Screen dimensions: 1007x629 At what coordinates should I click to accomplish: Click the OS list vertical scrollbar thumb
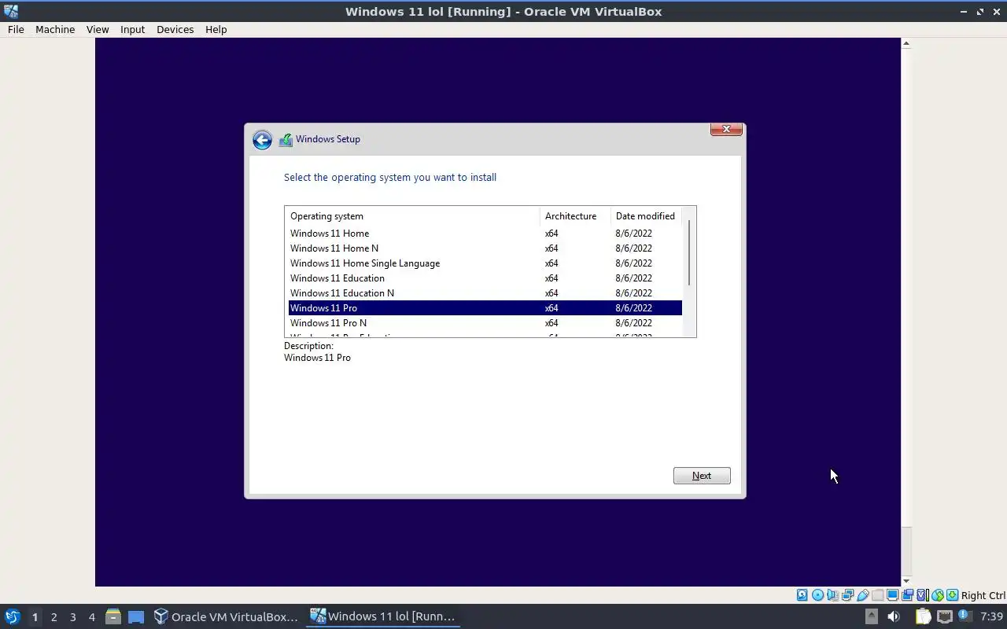[x=689, y=253]
